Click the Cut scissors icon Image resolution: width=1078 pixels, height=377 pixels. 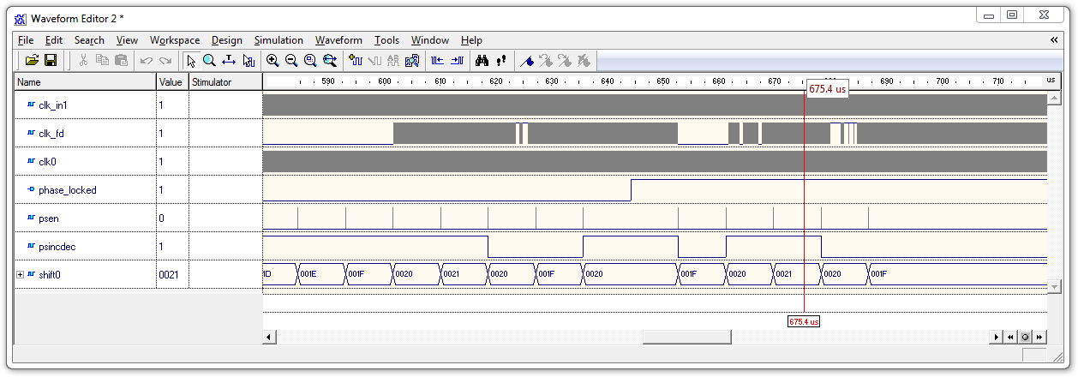point(84,61)
